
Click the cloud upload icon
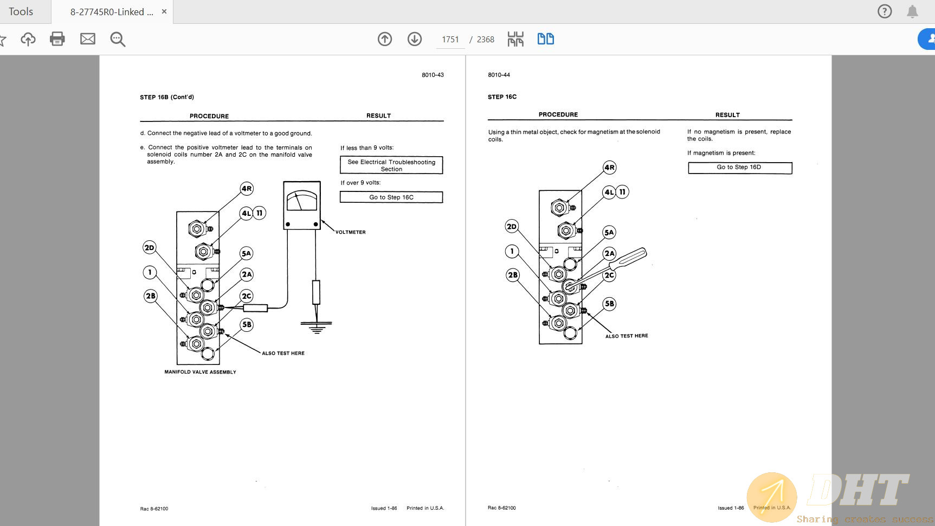[28, 39]
